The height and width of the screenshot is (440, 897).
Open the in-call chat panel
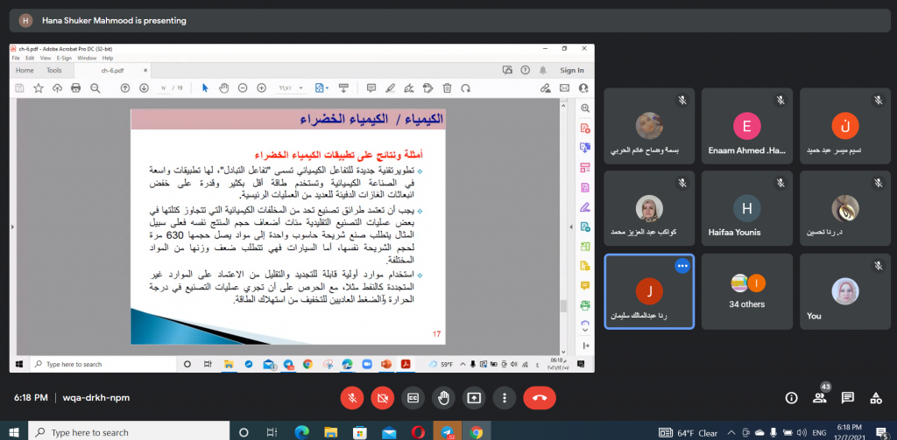tap(848, 397)
